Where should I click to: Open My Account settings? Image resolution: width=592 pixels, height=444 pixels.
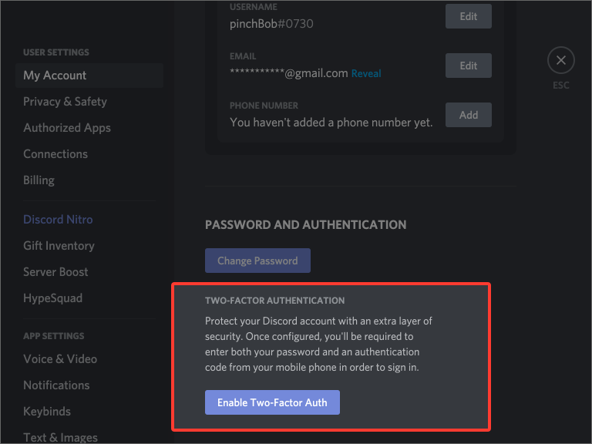89,75
